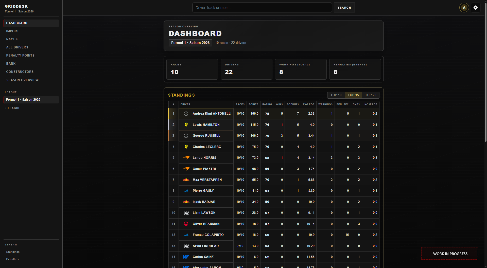
Task: Click the Mercedes logo beside Andrea Kimi Antonelli
Action: [186, 114]
